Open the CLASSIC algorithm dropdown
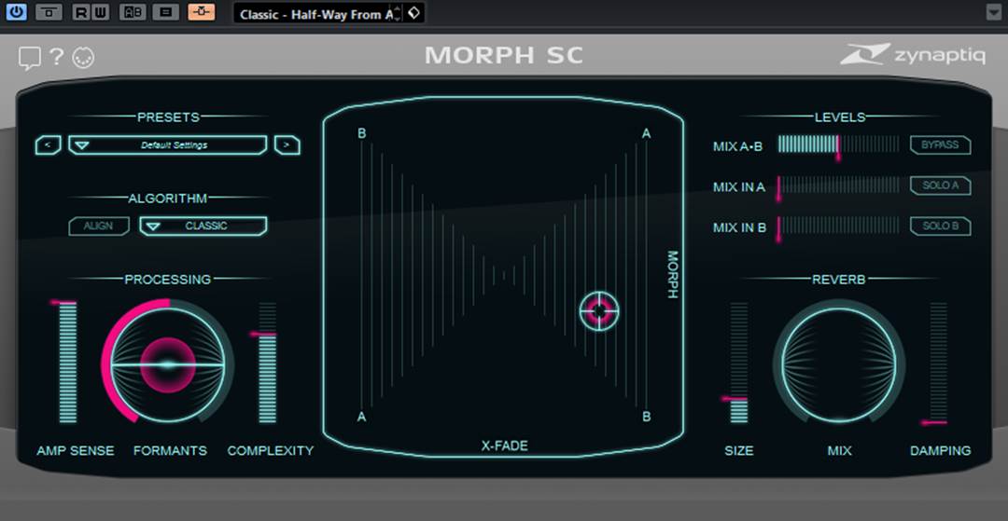Screen dimensions: 1008x521 tap(203, 226)
